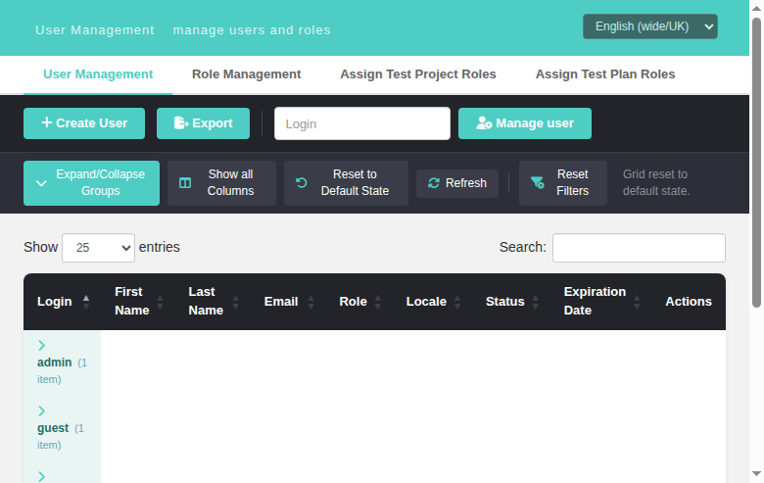
Task: Switch to the User Management tab
Action: tap(98, 74)
